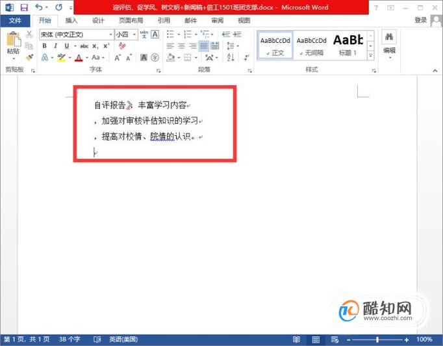Toggle Bold formatting
443x346 pixels.
44,46
